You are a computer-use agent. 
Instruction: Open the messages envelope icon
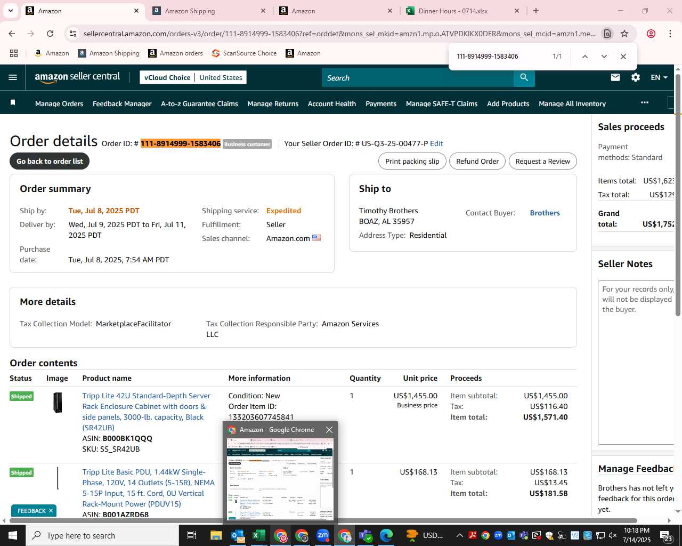click(x=615, y=78)
